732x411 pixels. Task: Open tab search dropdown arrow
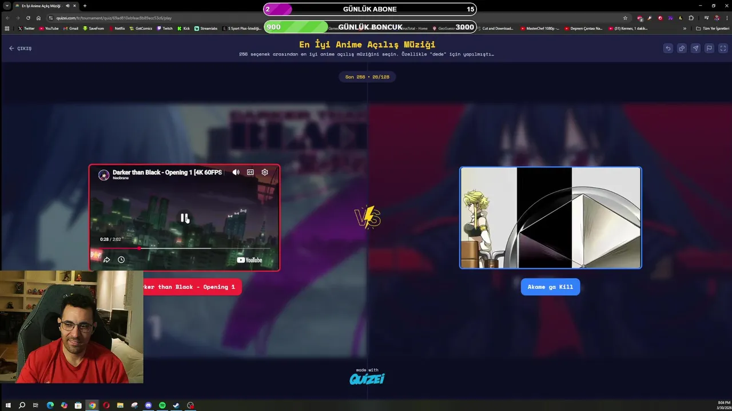point(6,6)
